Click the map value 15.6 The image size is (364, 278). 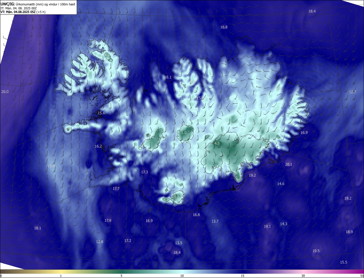tap(102, 113)
